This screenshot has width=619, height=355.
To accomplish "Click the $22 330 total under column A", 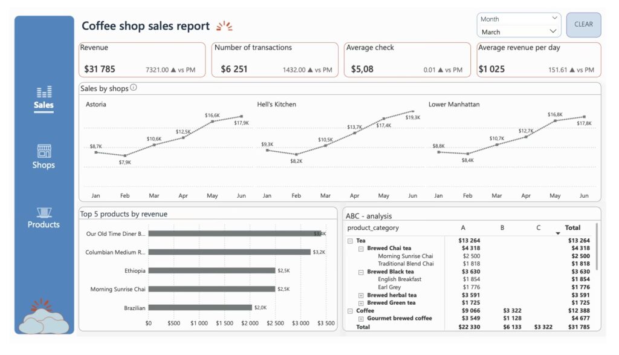I will (469, 327).
